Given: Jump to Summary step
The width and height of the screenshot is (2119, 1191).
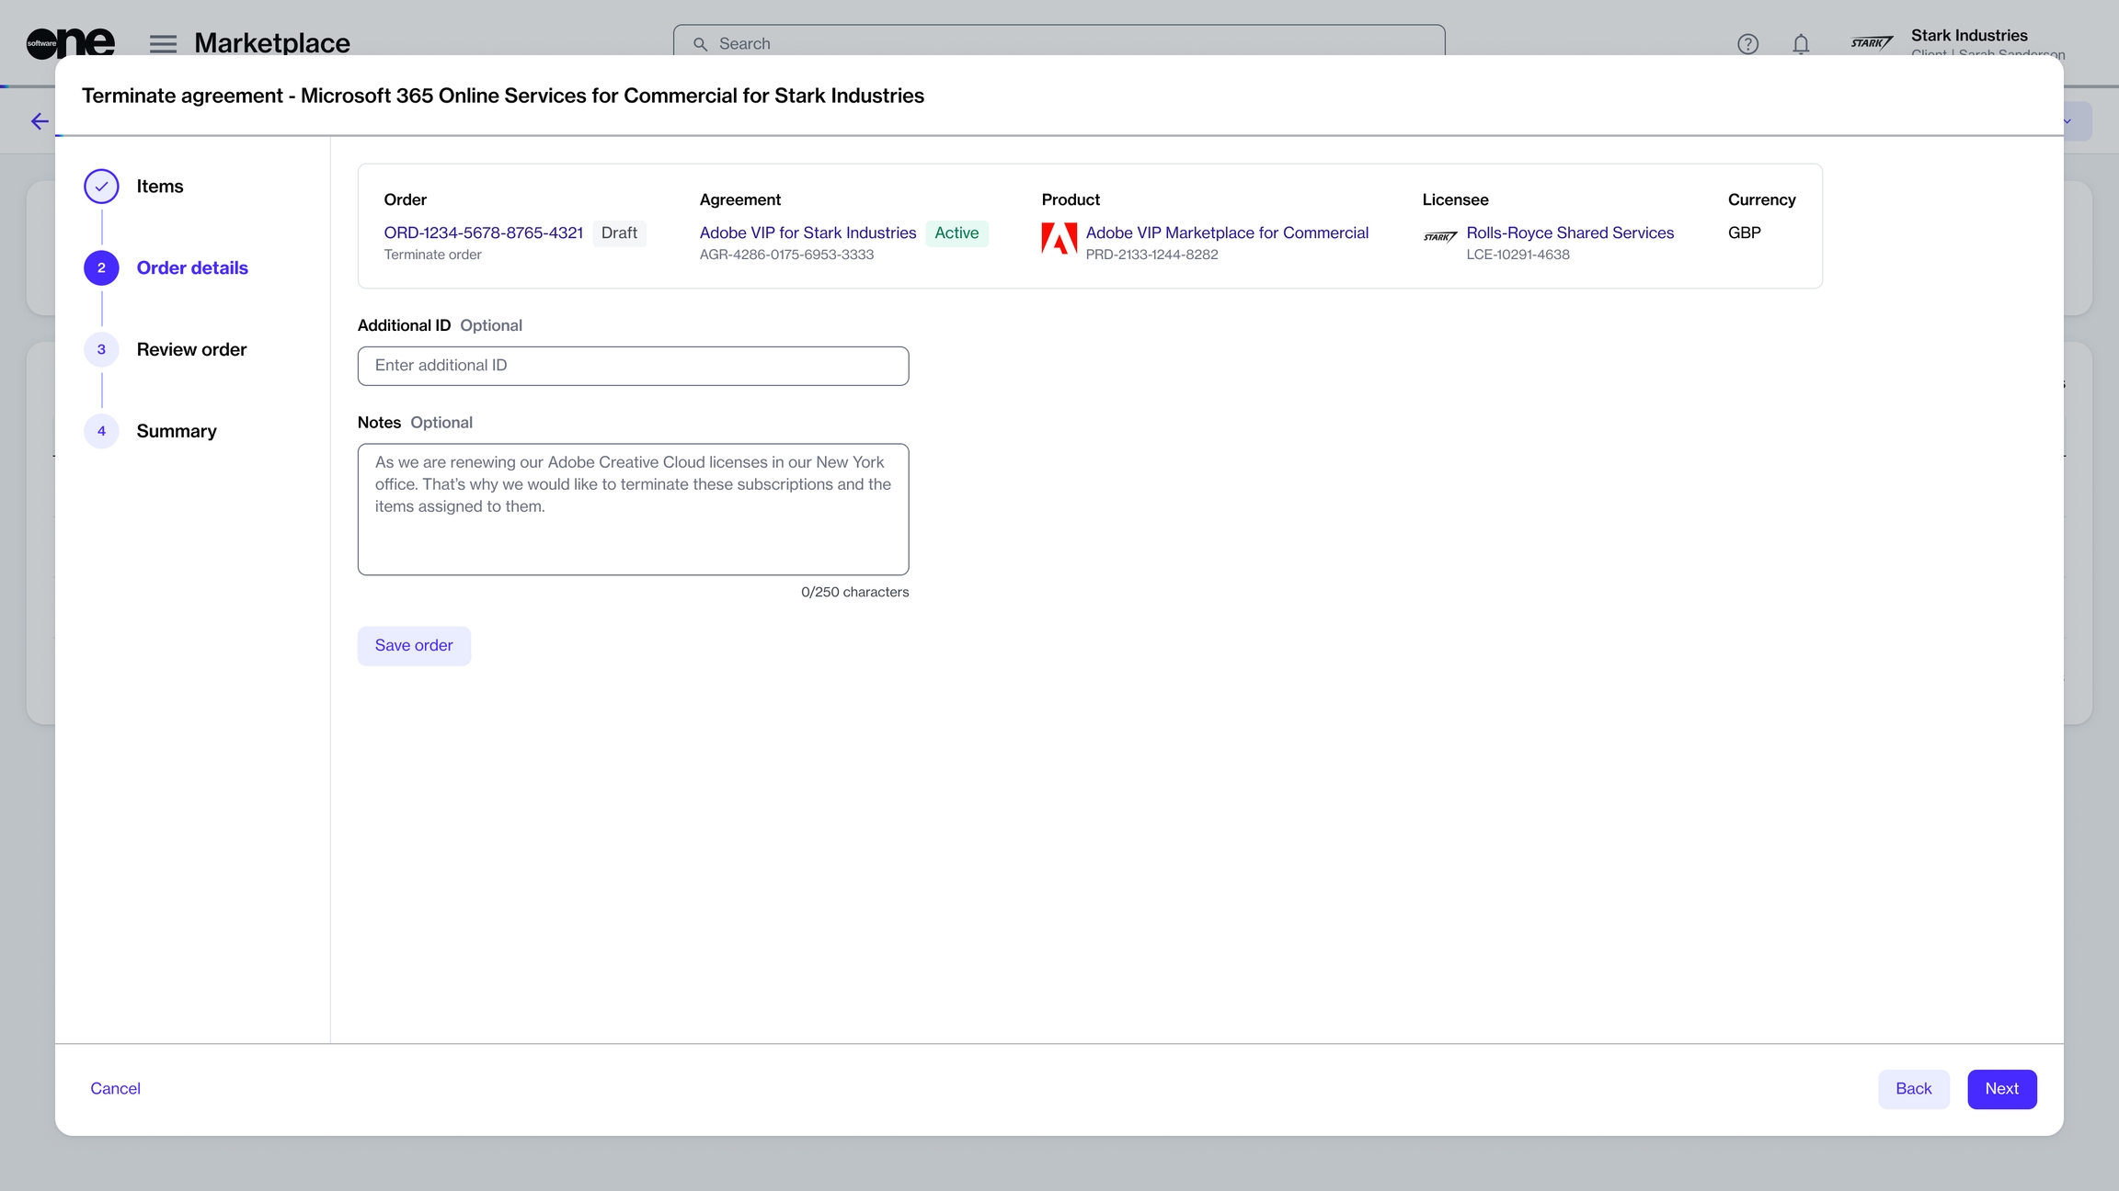Looking at the screenshot, I should 177,432.
